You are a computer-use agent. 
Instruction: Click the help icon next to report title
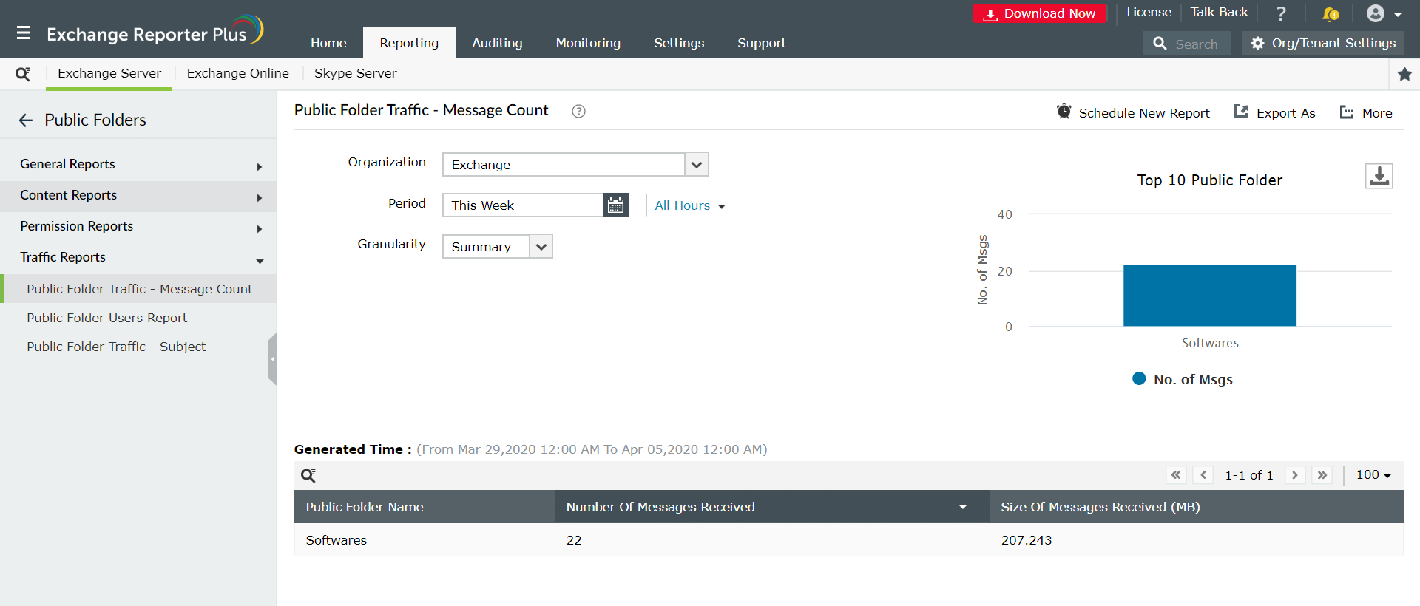pos(578,111)
